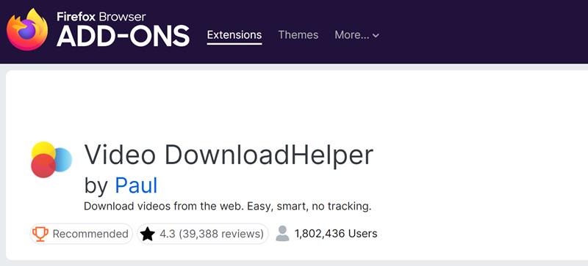The image size is (588, 266).
Task: Open the 4.3 (39,388 reviews) link
Action: [x=203, y=234]
